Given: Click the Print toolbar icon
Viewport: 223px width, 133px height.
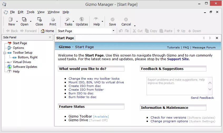Looking at the screenshot, I should pyautogui.click(x=53, y=19).
